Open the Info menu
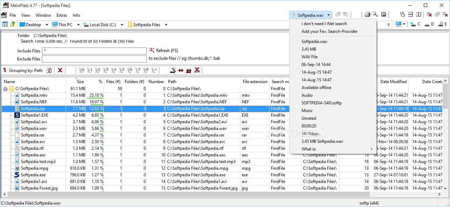Screen dimensions: 450x207 [76, 15]
